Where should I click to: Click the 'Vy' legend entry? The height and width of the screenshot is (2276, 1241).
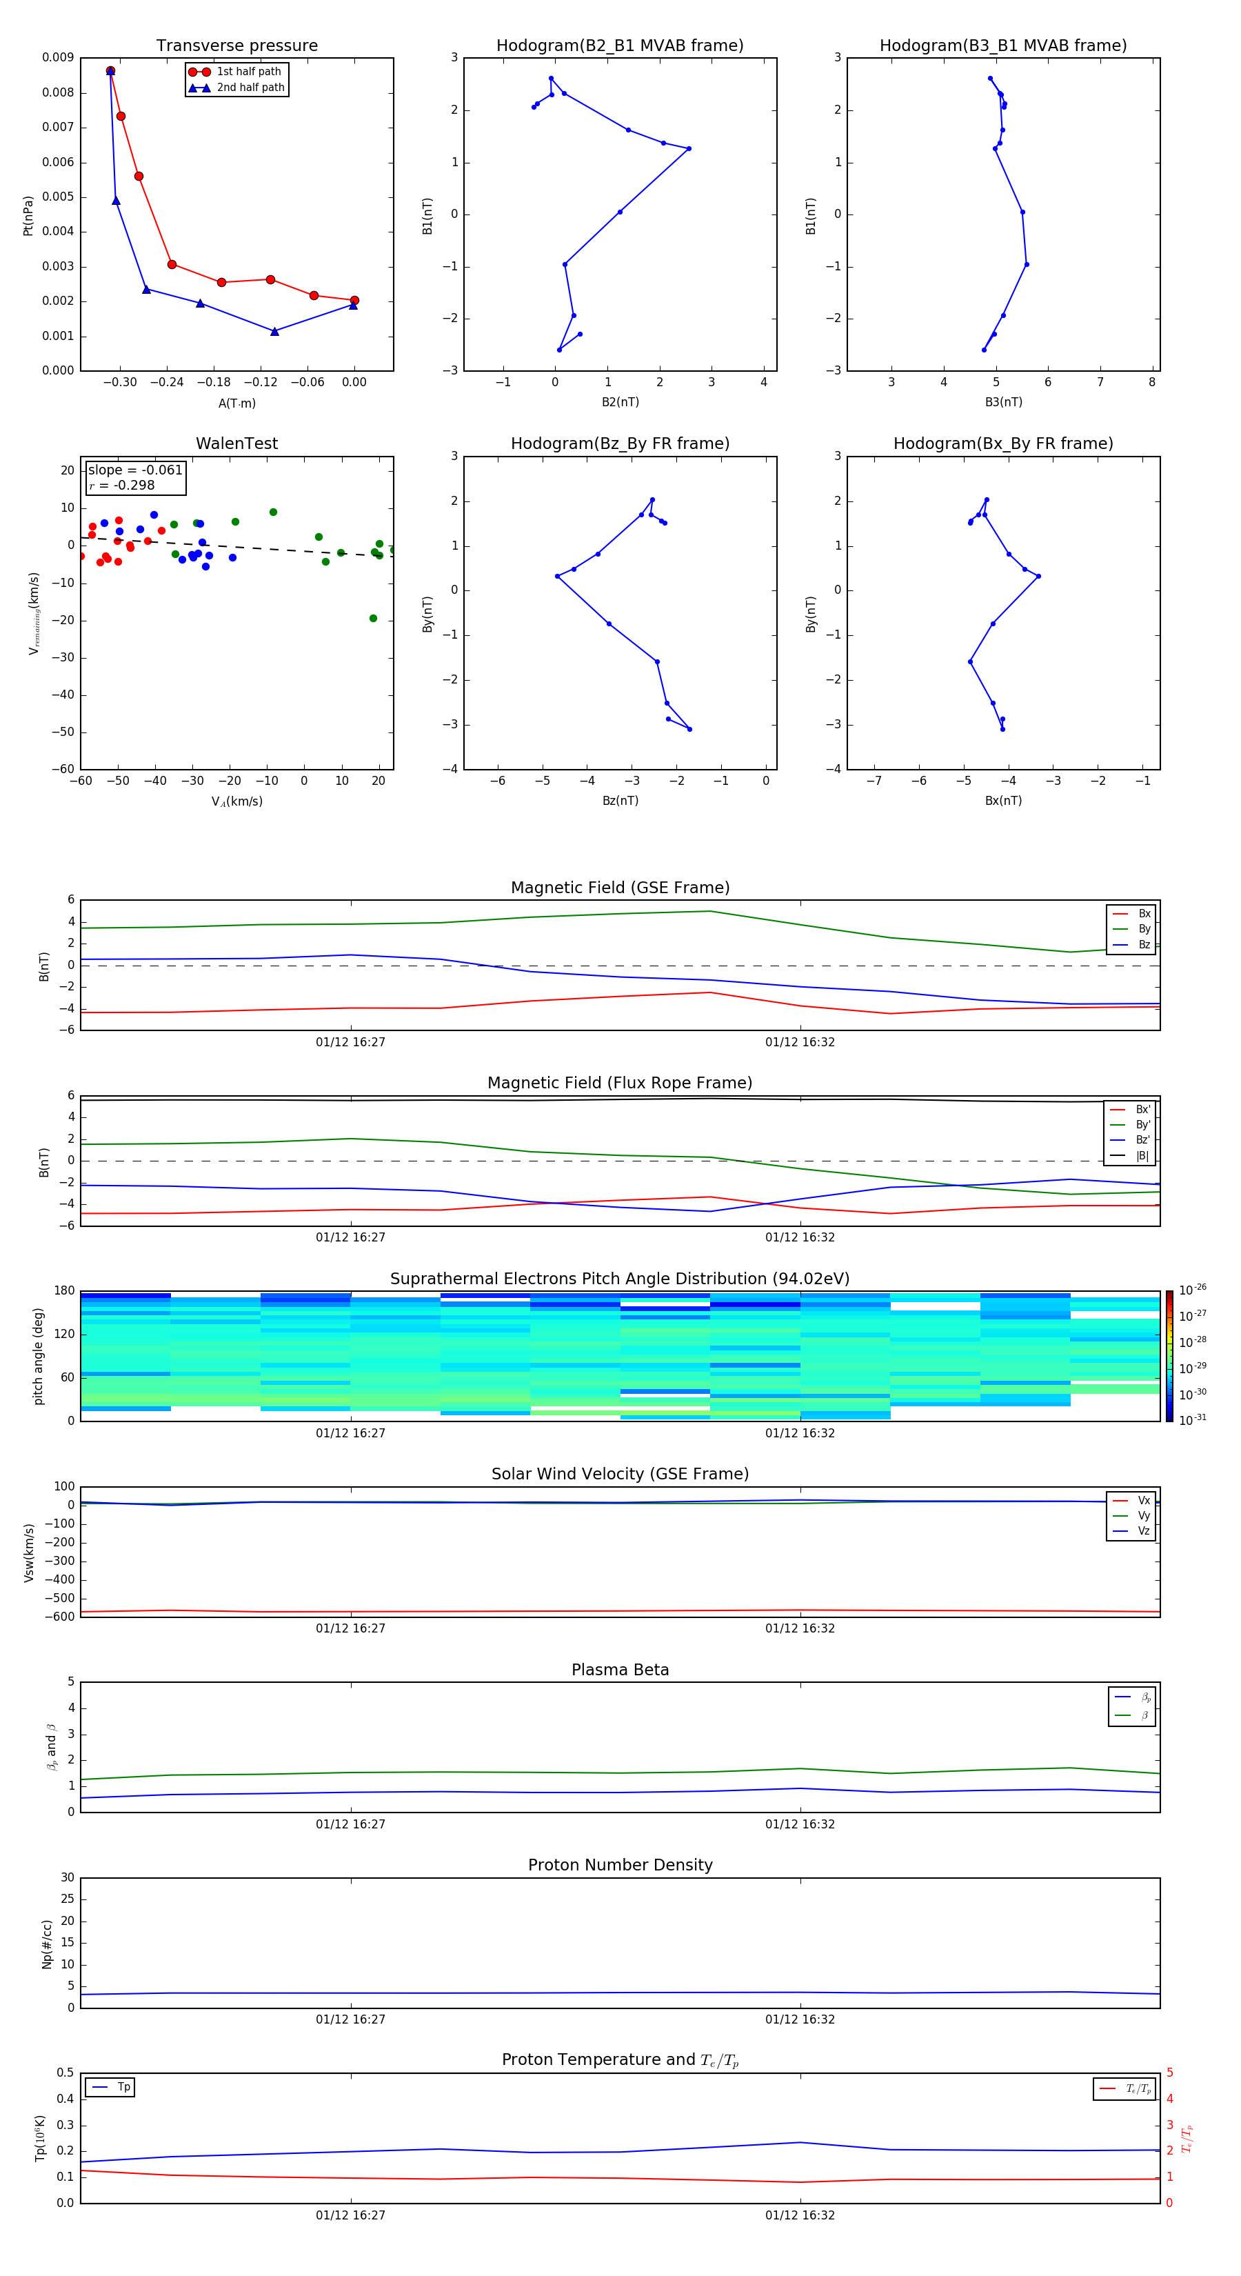pos(1132,1515)
